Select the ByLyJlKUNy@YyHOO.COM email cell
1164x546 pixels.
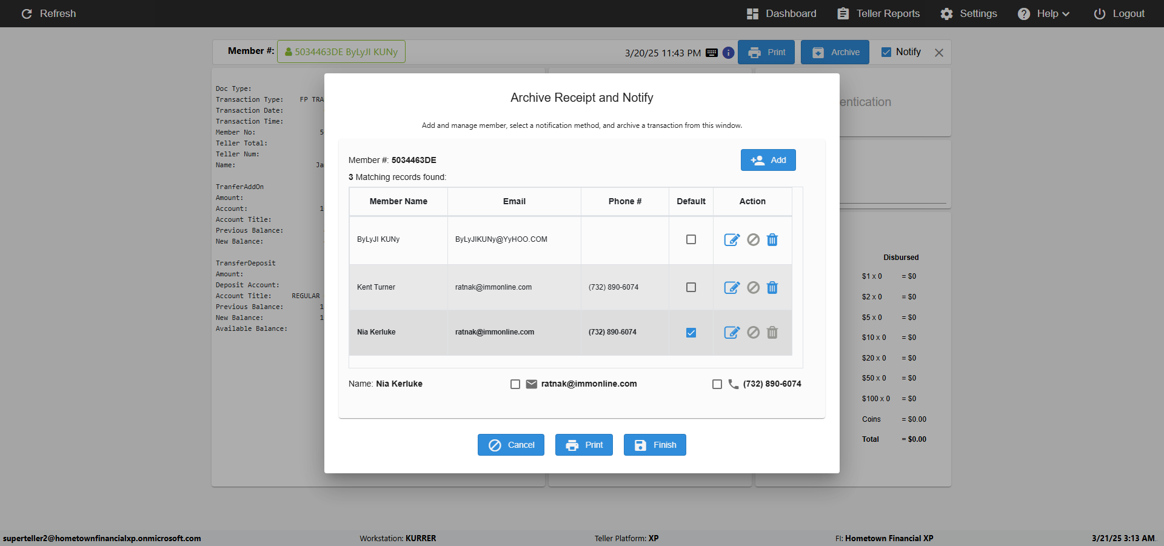tap(514, 239)
